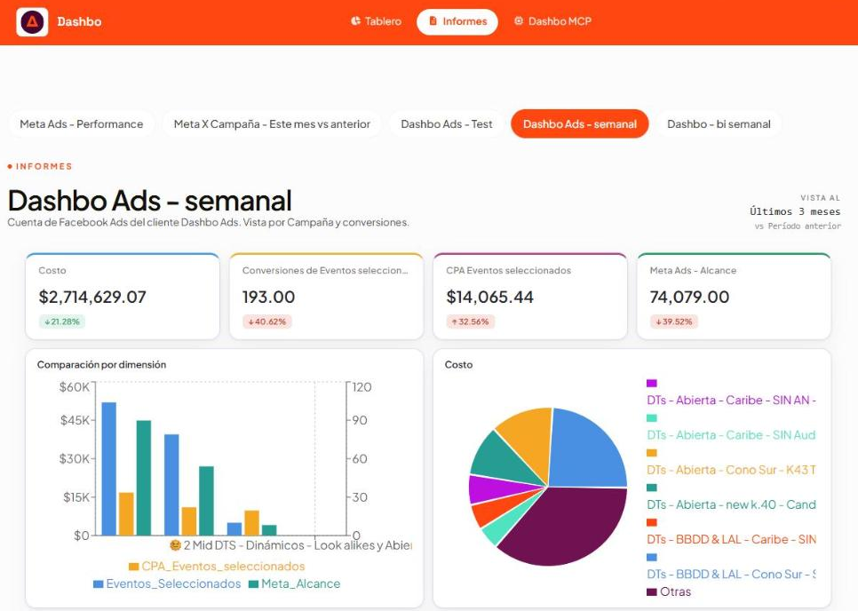This screenshot has width=858, height=611.
Task: Click the Dashbo logo icon
Action: pos(32,22)
